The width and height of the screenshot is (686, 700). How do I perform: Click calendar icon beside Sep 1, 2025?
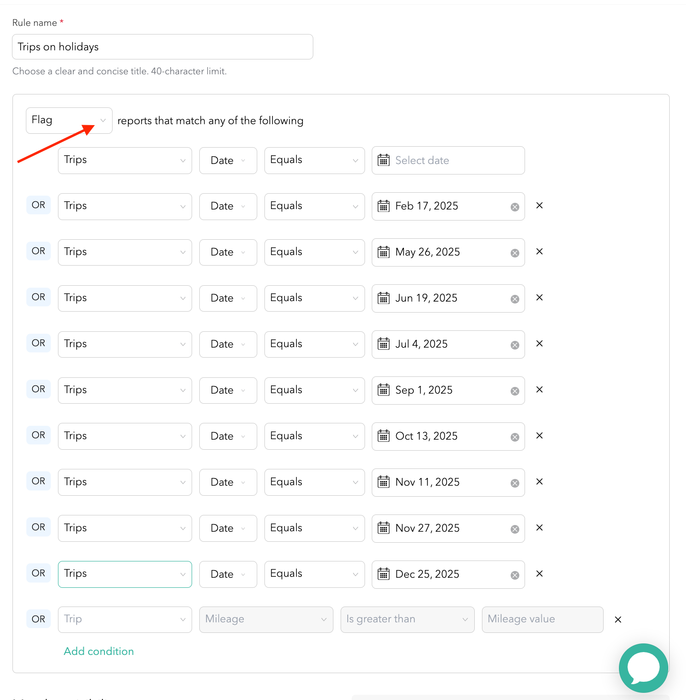pyautogui.click(x=384, y=390)
